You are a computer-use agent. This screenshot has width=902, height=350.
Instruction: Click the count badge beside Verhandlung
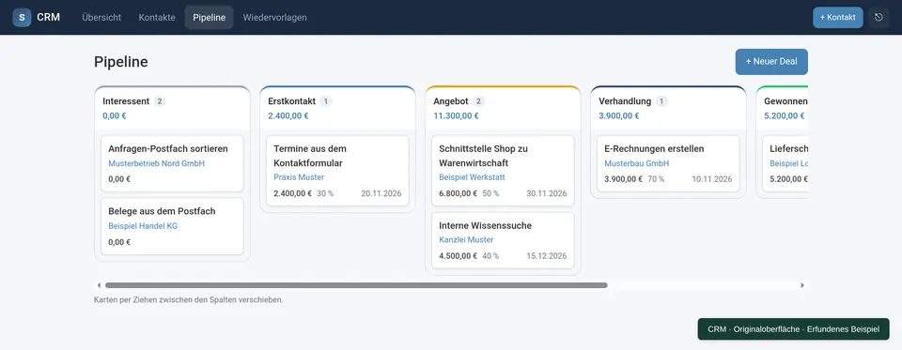[661, 101]
